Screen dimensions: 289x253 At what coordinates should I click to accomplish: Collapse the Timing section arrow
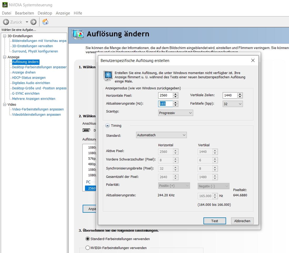107,126
